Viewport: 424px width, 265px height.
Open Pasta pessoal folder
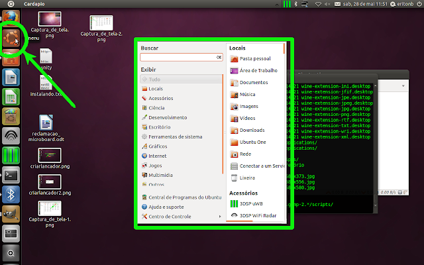pos(256,58)
